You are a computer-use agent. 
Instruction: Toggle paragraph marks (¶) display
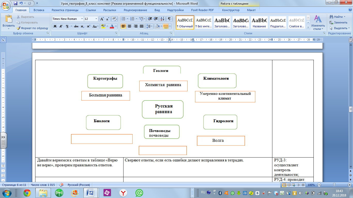tap(169, 19)
